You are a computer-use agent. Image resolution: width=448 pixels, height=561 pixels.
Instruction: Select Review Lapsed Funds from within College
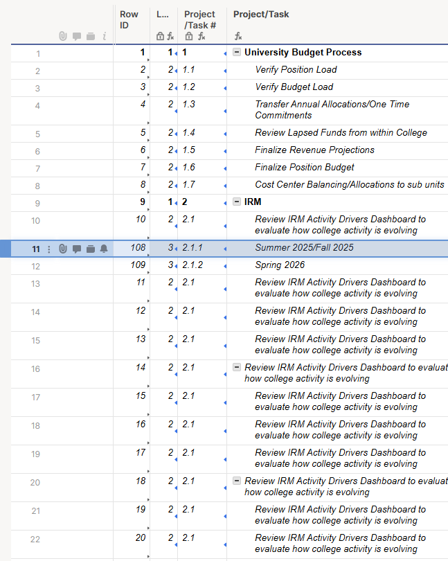click(x=337, y=134)
